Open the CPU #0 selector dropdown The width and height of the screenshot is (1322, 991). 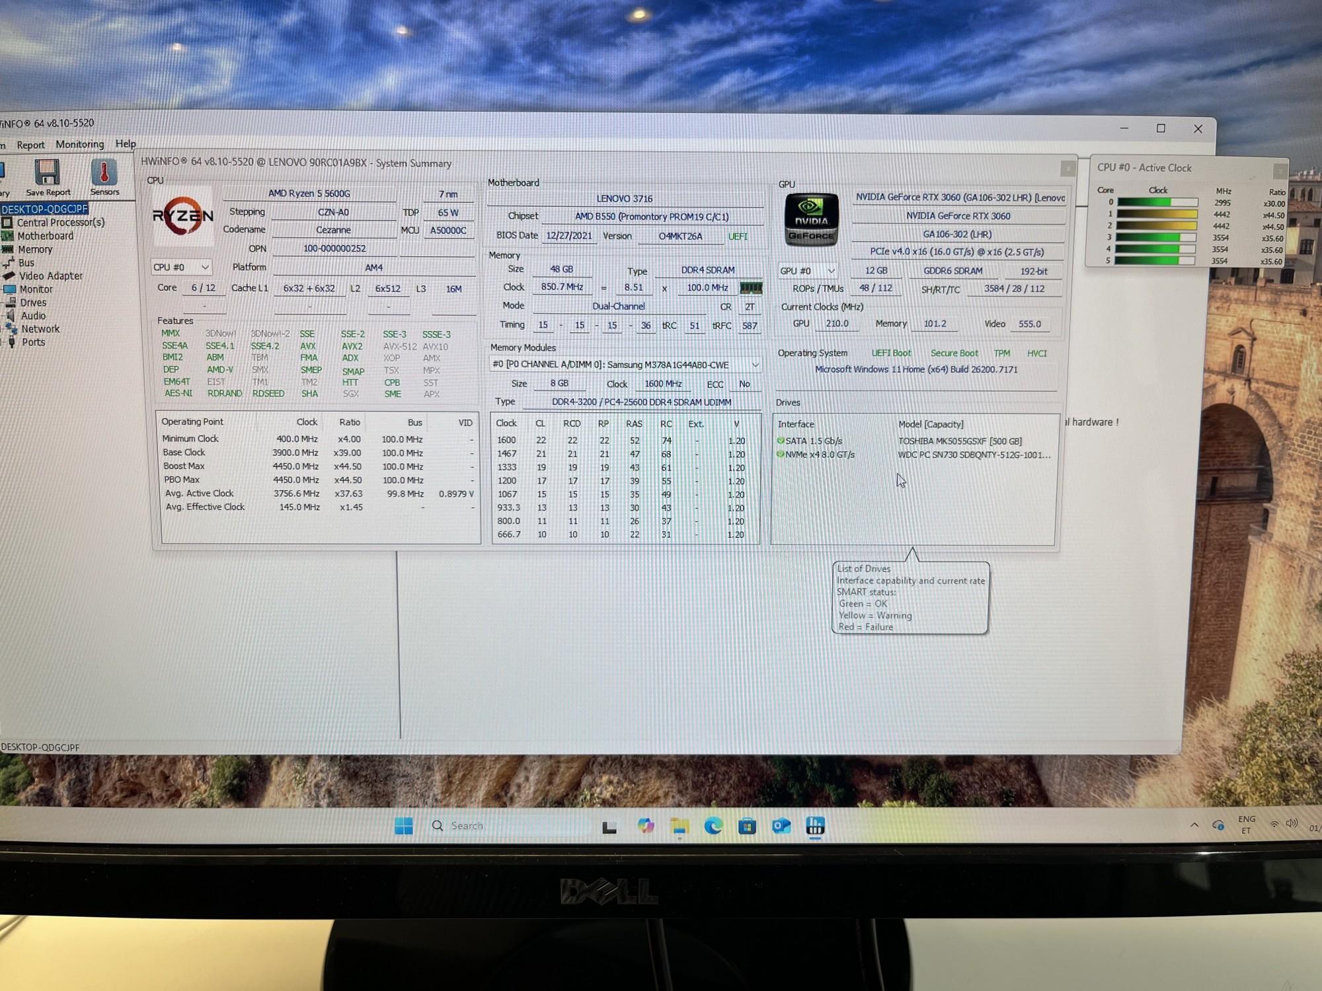181,268
